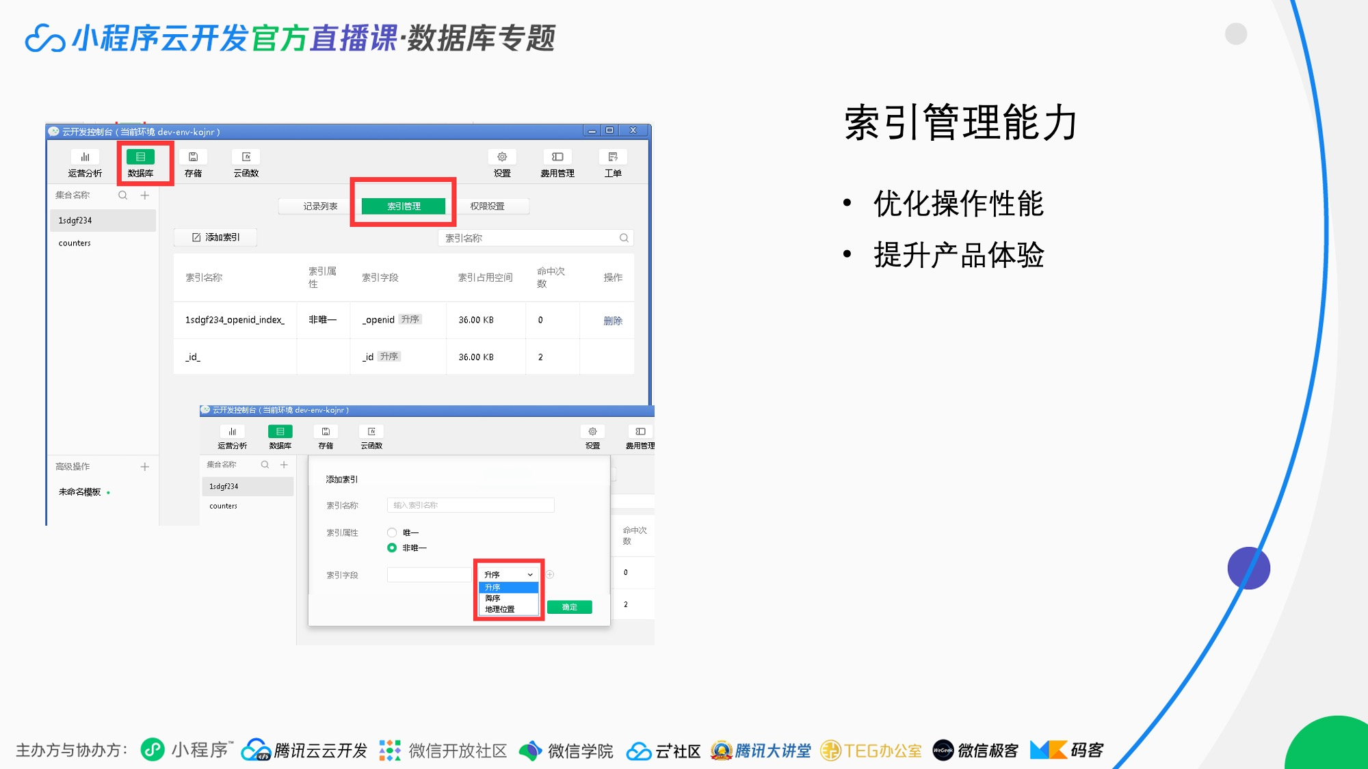Switch to the 记录列表 tab
Screen dimensions: 1368x769
tap(320, 206)
